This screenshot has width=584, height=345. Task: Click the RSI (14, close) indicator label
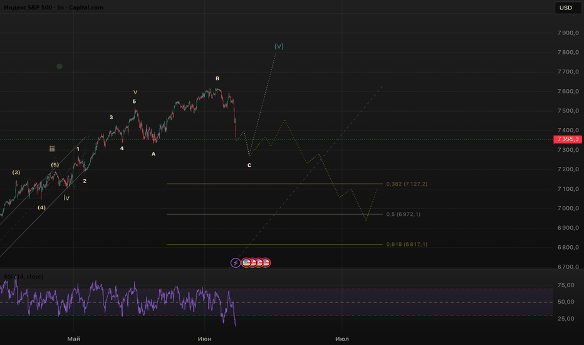23,277
